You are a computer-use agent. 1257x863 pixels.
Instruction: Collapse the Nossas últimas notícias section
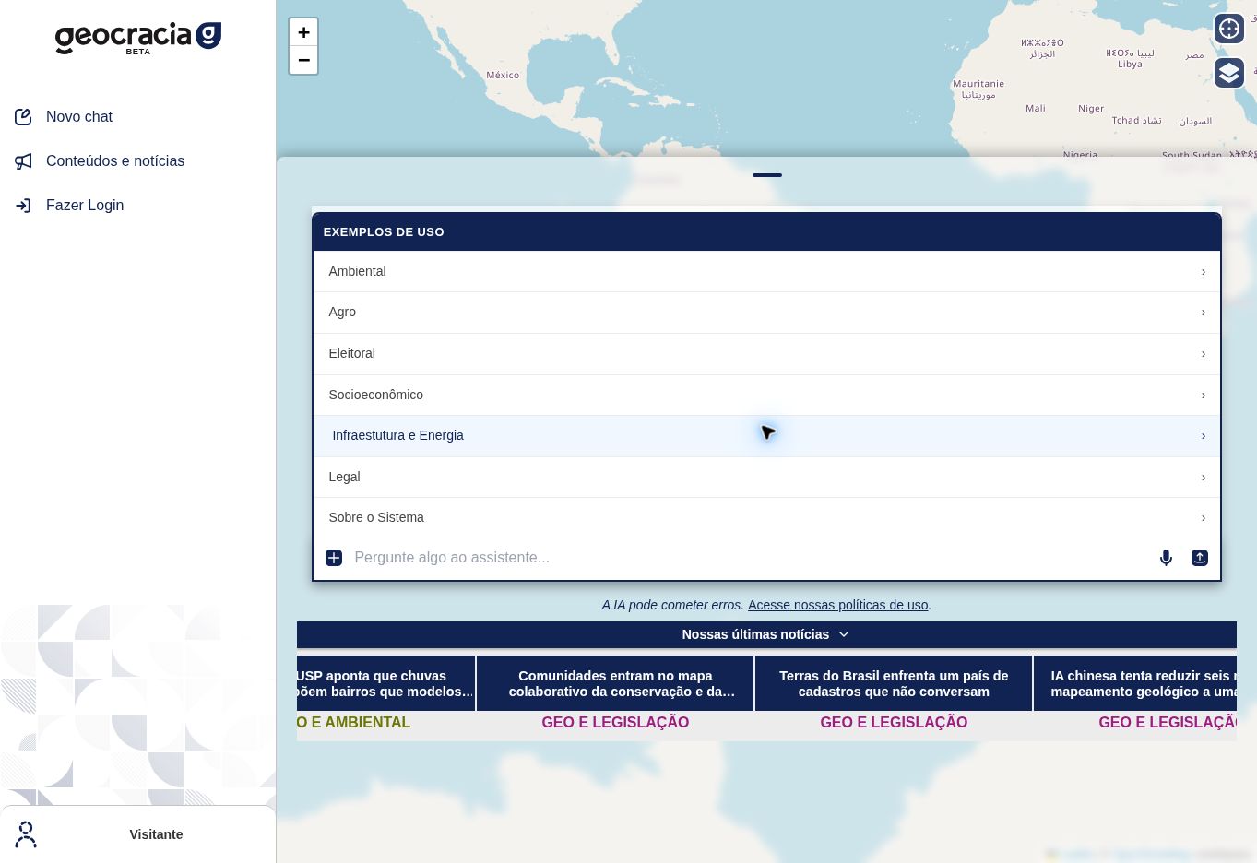tap(766, 634)
